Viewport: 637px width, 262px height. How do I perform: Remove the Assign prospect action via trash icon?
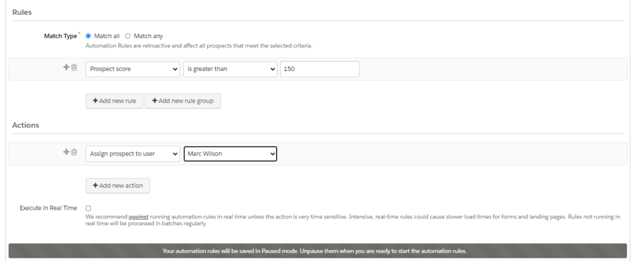(x=74, y=152)
